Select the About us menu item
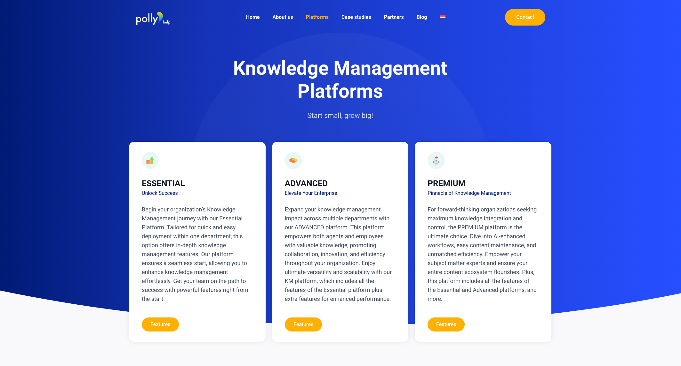Viewport: 681px width, 366px height. pos(282,17)
